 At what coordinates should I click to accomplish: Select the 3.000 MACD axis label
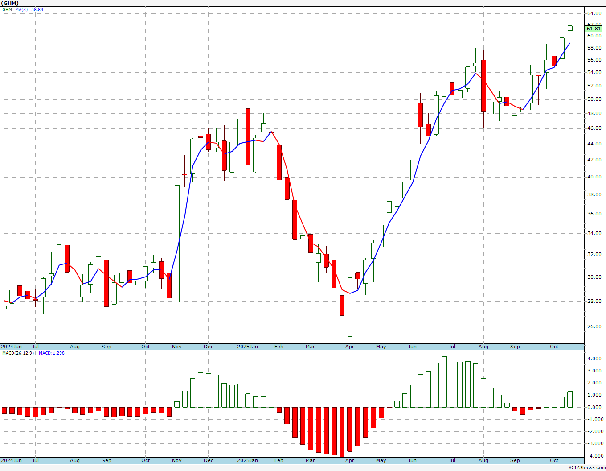point(595,371)
